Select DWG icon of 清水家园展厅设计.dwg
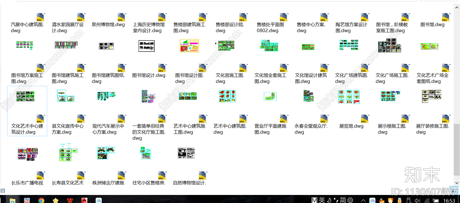Image resolution: width=460 pixels, height=203 pixels. [x=81, y=17]
